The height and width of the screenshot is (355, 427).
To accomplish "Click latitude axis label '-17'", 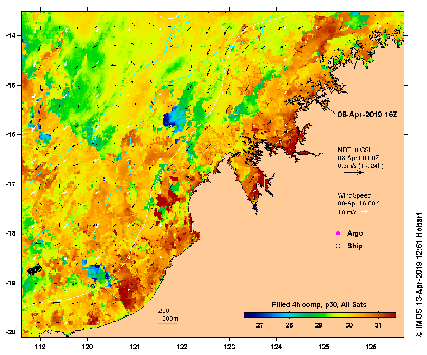I will 11,184.
